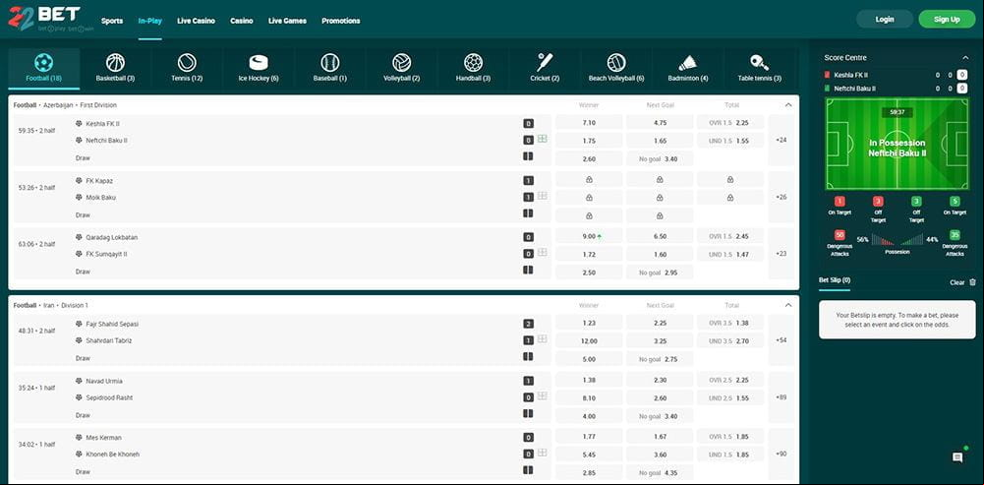Expand +23 more markets for Qaradag Lokbatan
The height and width of the screenshot is (485, 984).
pos(781,254)
